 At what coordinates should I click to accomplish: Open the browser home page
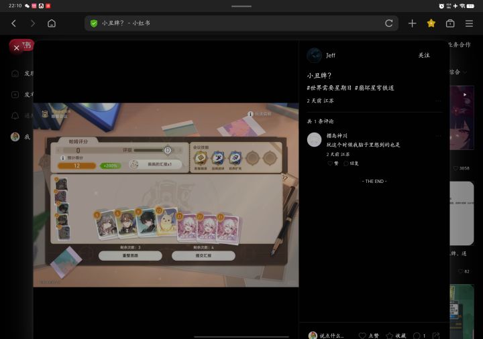pos(52,23)
